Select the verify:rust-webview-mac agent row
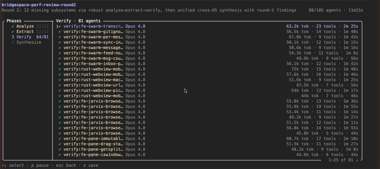Screen dimensions: 380x169 point(207,80)
